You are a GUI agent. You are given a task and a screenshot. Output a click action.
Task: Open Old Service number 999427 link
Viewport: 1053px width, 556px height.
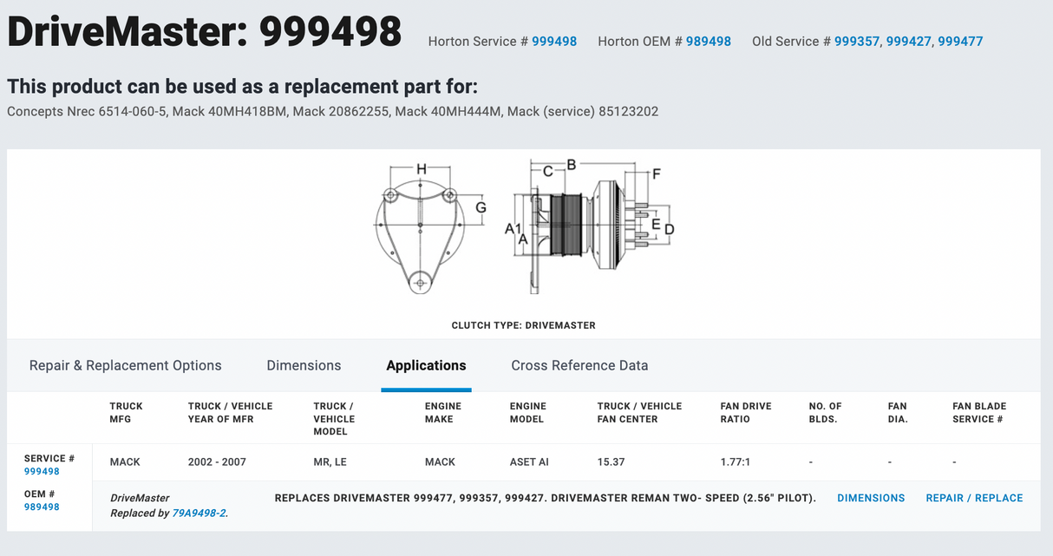pos(908,42)
